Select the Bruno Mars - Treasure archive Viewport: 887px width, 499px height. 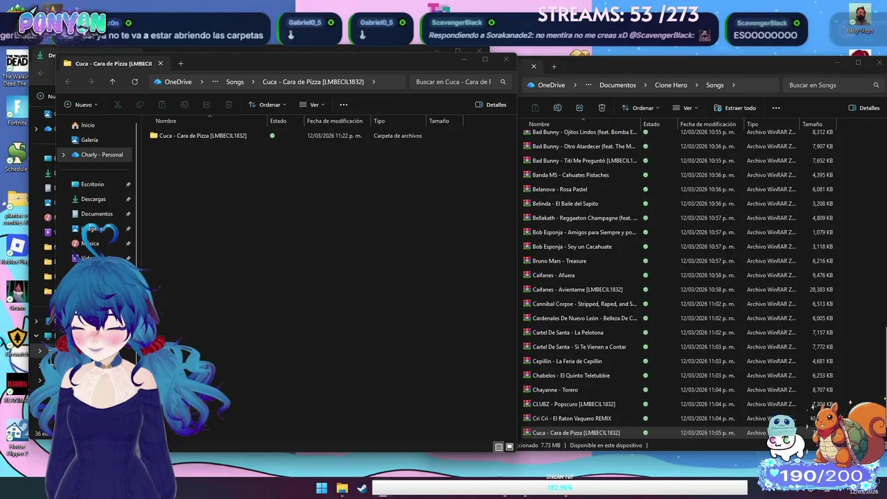(x=679, y=261)
